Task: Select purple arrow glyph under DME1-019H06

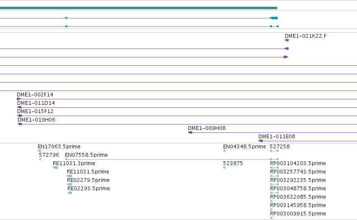Action: (x=20, y=124)
